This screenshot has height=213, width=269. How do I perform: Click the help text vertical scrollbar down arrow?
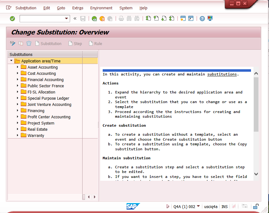coord(256,174)
